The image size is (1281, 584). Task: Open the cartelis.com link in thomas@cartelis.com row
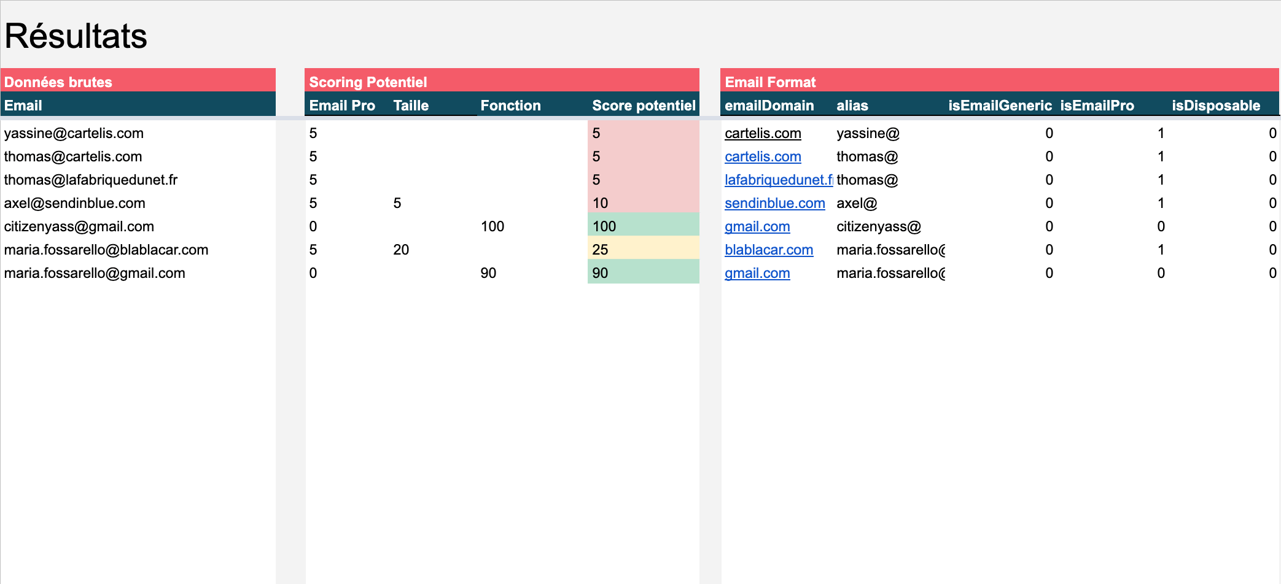coord(763,156)
